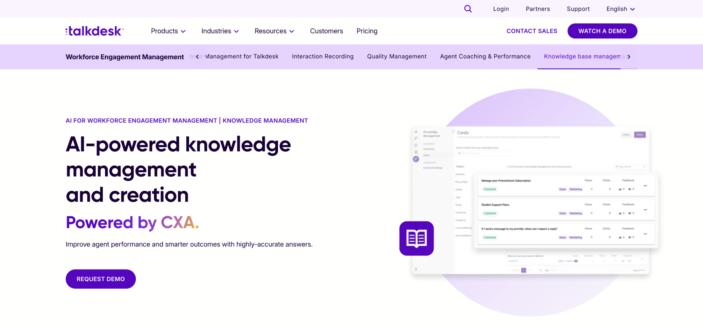Expand the Industries menu

click(220, 31)
